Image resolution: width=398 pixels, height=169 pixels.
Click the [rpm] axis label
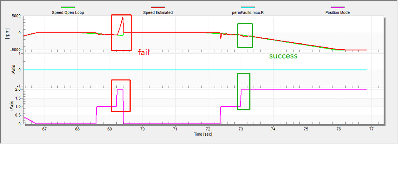coord(7,33)
